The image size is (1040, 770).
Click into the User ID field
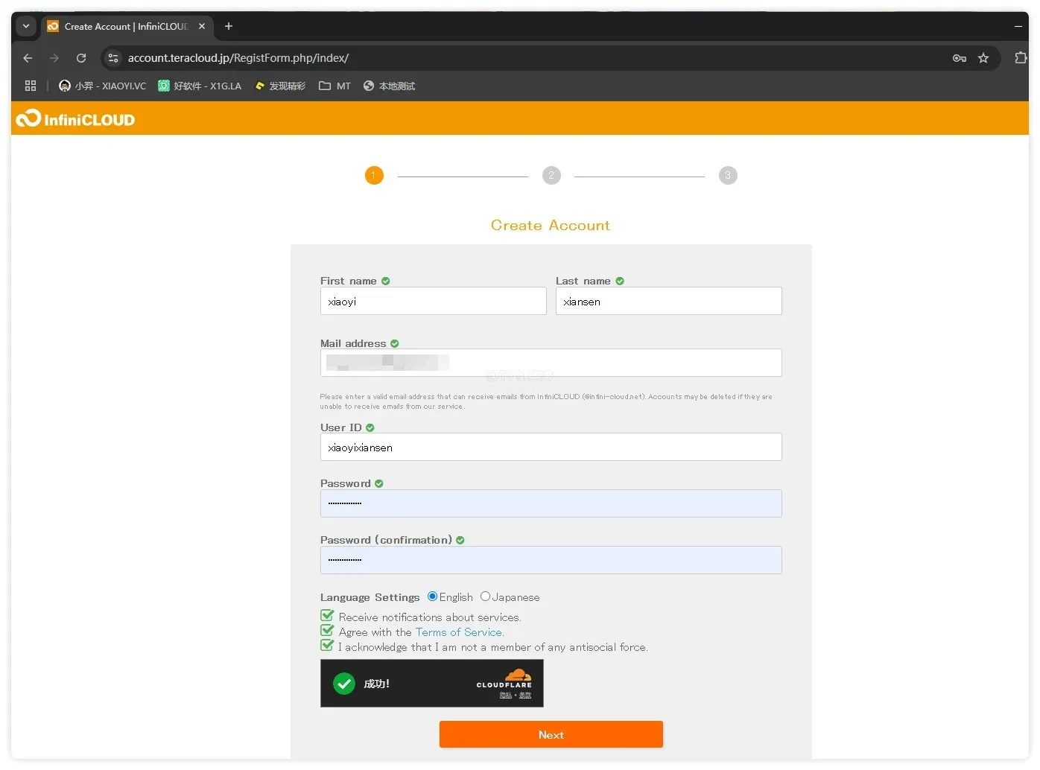point(551,447)
